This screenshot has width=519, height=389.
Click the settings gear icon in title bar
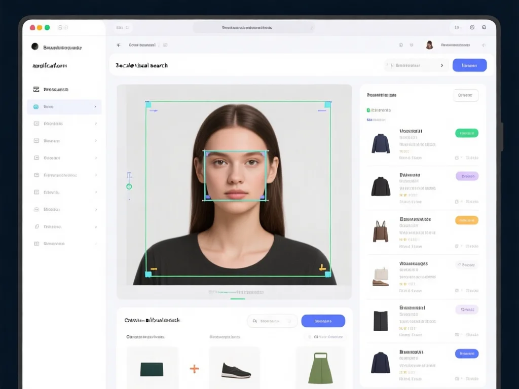click(x=472, y=27)
